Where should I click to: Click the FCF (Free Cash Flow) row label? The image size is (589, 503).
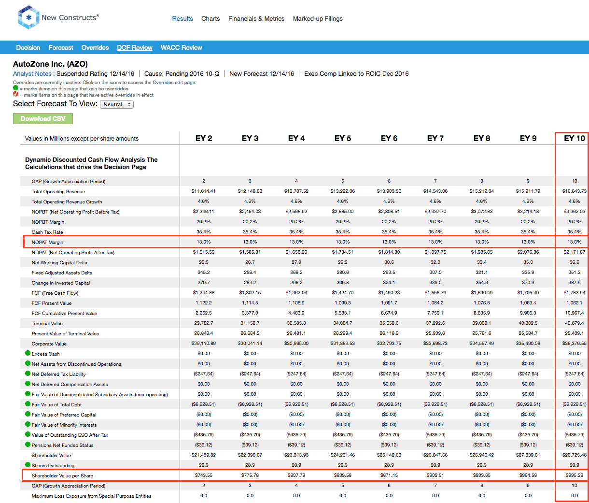click(x=55, y=293)
